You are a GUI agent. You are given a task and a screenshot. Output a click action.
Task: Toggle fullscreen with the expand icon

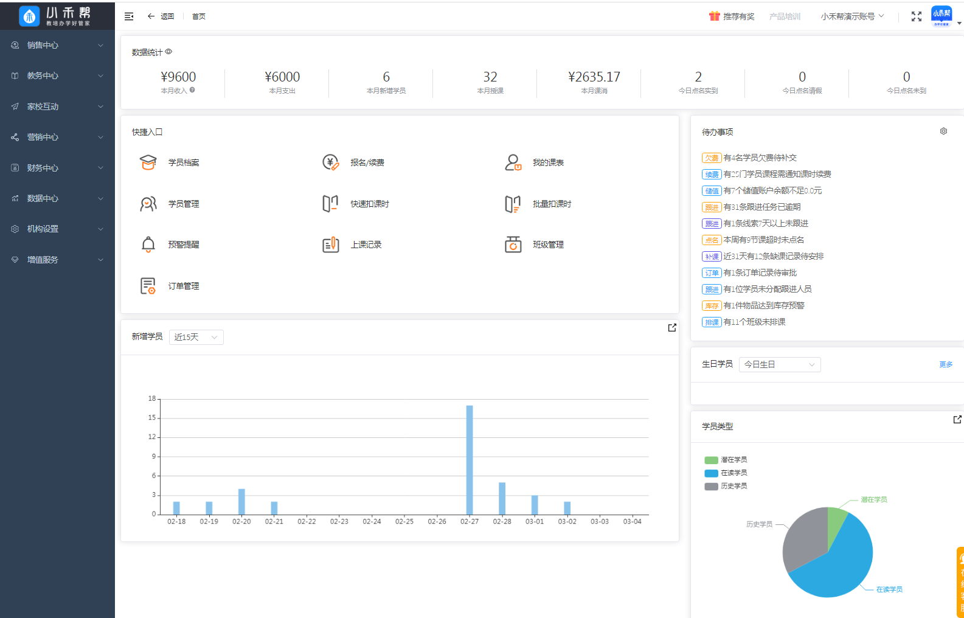[x=917, y=16]
